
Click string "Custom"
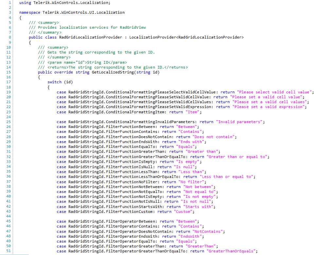click(x=183, y=212)
